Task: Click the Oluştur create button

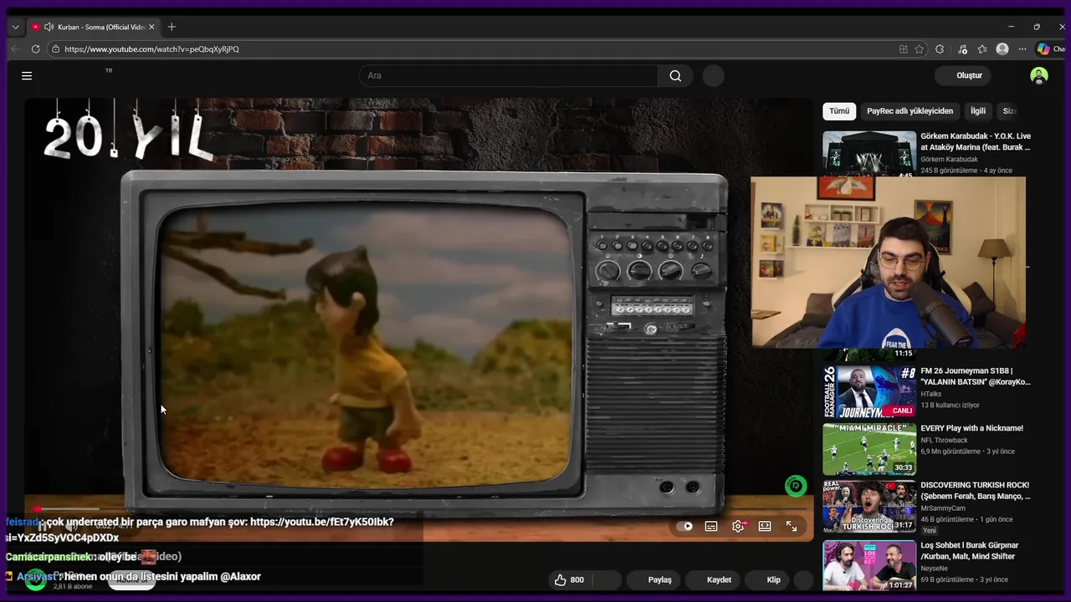Action: click(963, 75)
